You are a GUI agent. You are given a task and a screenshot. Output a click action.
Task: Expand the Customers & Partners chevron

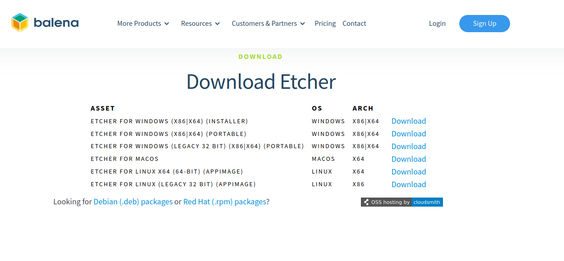point(303,24)
